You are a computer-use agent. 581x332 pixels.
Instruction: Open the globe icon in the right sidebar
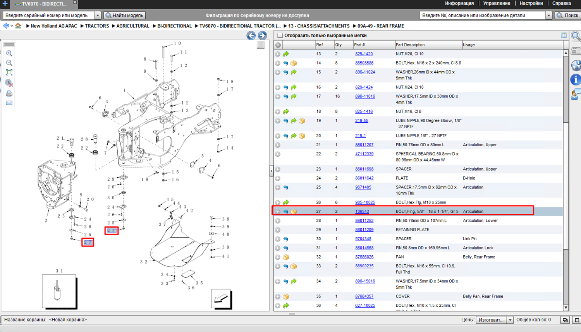(x=576, y=65)
